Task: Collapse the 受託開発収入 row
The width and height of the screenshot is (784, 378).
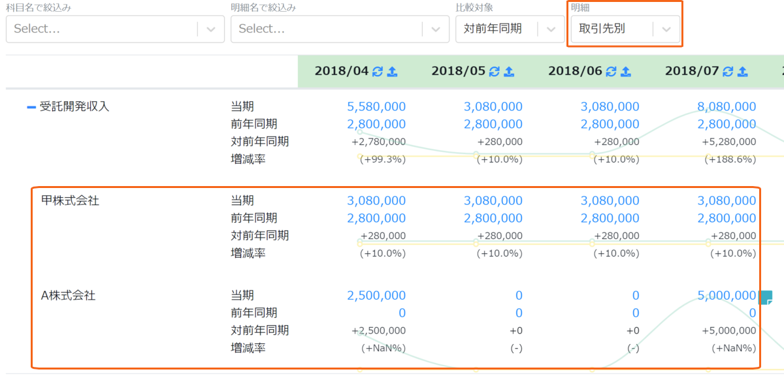Action: [31, 107]
